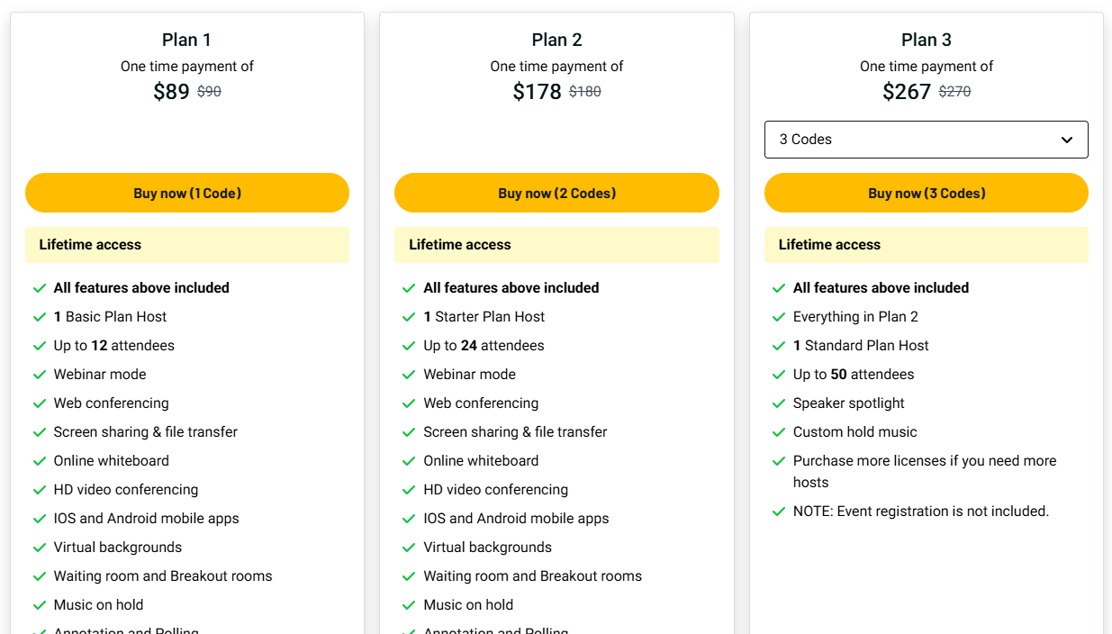Click checkmark beside 1 Basic Plan Host
Screen dimensions: 1112x634
(x=40, y=317)
